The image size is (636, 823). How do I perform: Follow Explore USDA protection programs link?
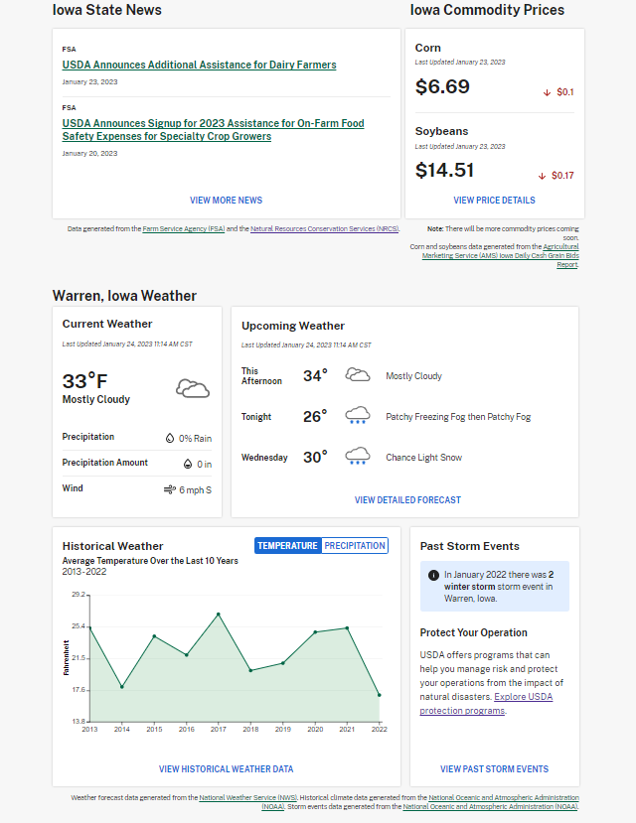click(486, 704)
